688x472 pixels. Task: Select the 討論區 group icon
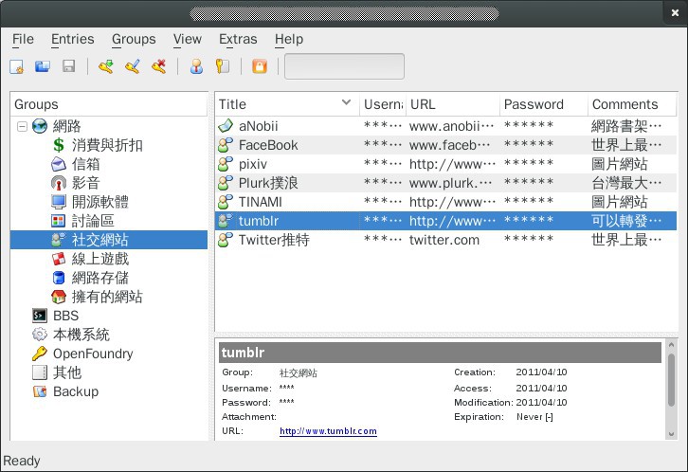pos(59,221)
